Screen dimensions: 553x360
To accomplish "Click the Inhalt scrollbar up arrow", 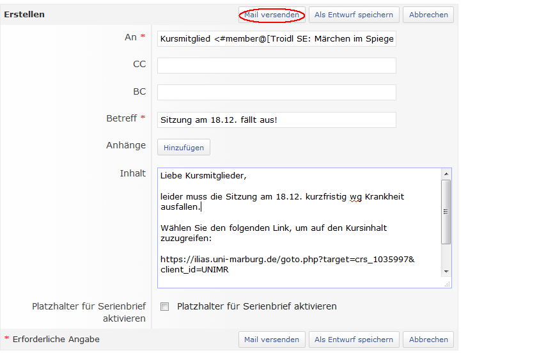I will [446, 174].
